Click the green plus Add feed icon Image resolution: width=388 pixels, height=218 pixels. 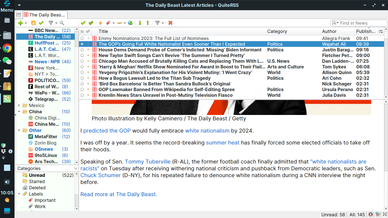tap(20, 23)
